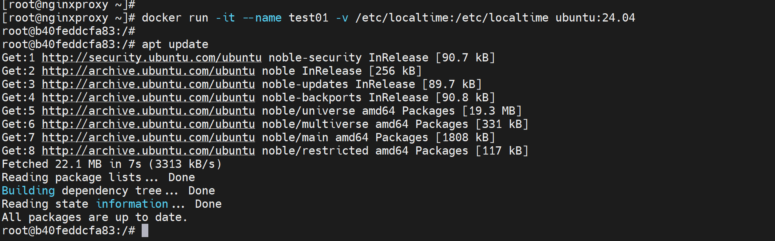Click the "--name" option in docker command
Screen dimensions: 775x241
(262, 18)
